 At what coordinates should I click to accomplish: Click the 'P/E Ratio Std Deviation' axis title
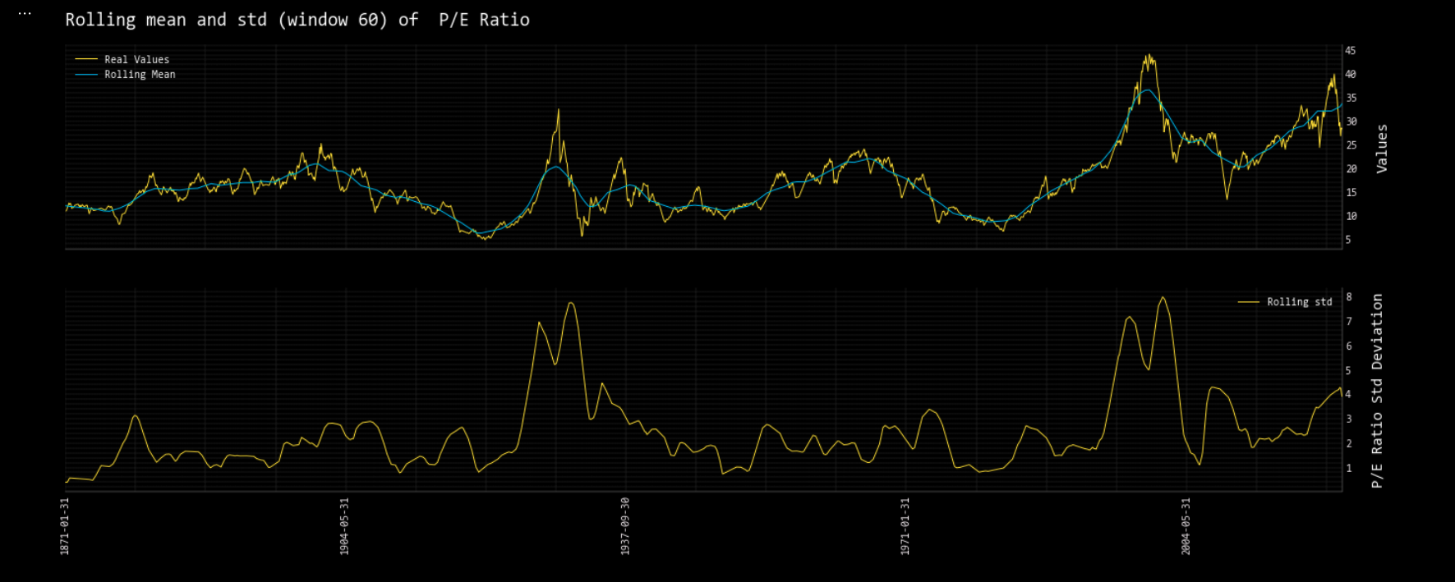1377,391
